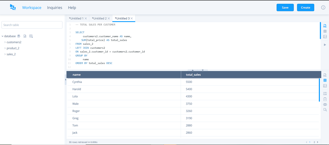
Task: Select the sales_2 table name
Action: [11, 54]
